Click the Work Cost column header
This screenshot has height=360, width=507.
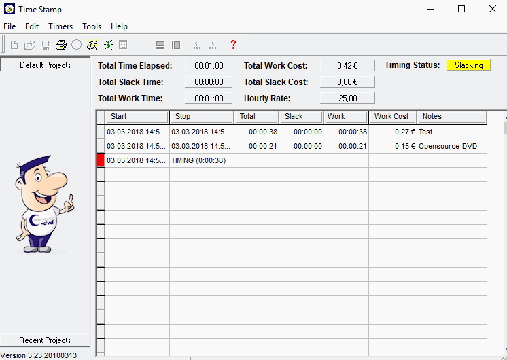pos(391,117)
